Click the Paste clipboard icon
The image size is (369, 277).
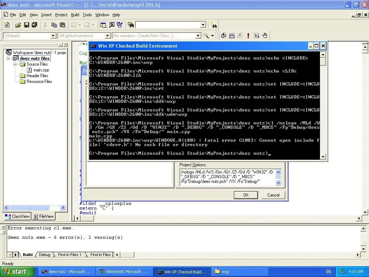(x=62, y=25)
